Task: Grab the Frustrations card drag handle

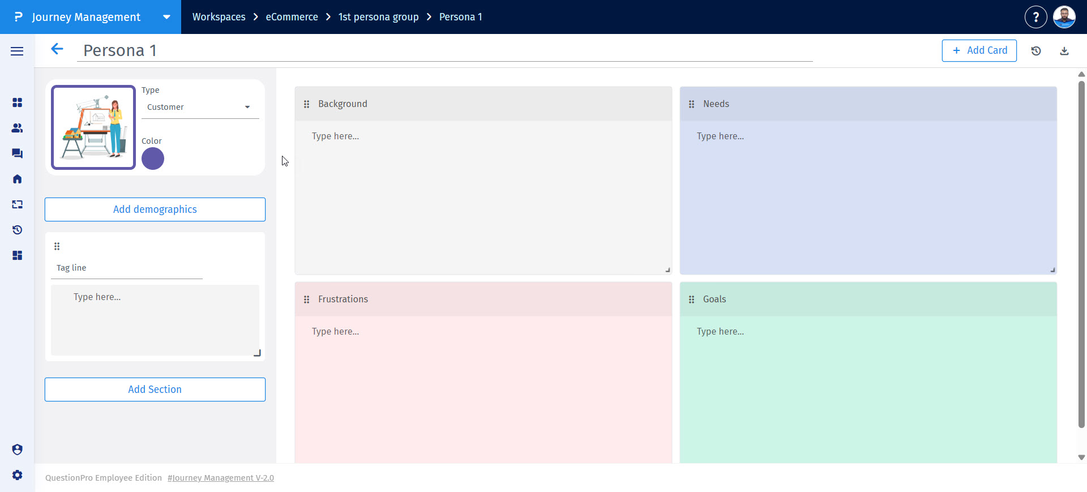Action: pyautogui.click(x=307, y=300)
